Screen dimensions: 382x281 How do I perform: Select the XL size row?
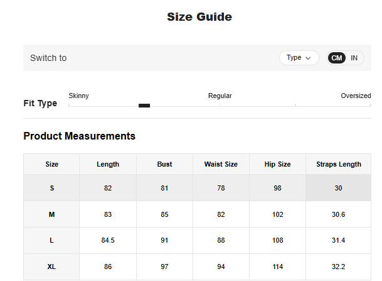(x=51, y=267)
